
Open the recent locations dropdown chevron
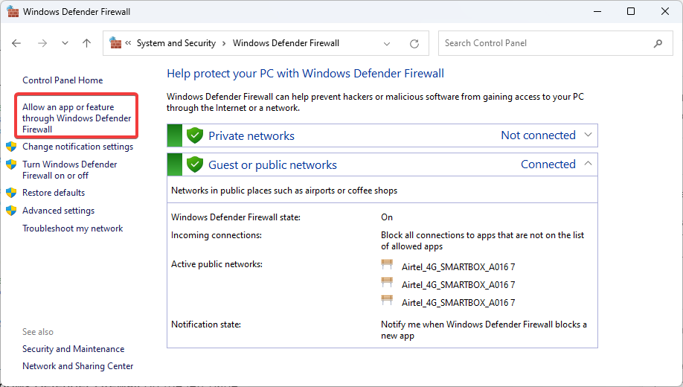[x=65, y=43]
